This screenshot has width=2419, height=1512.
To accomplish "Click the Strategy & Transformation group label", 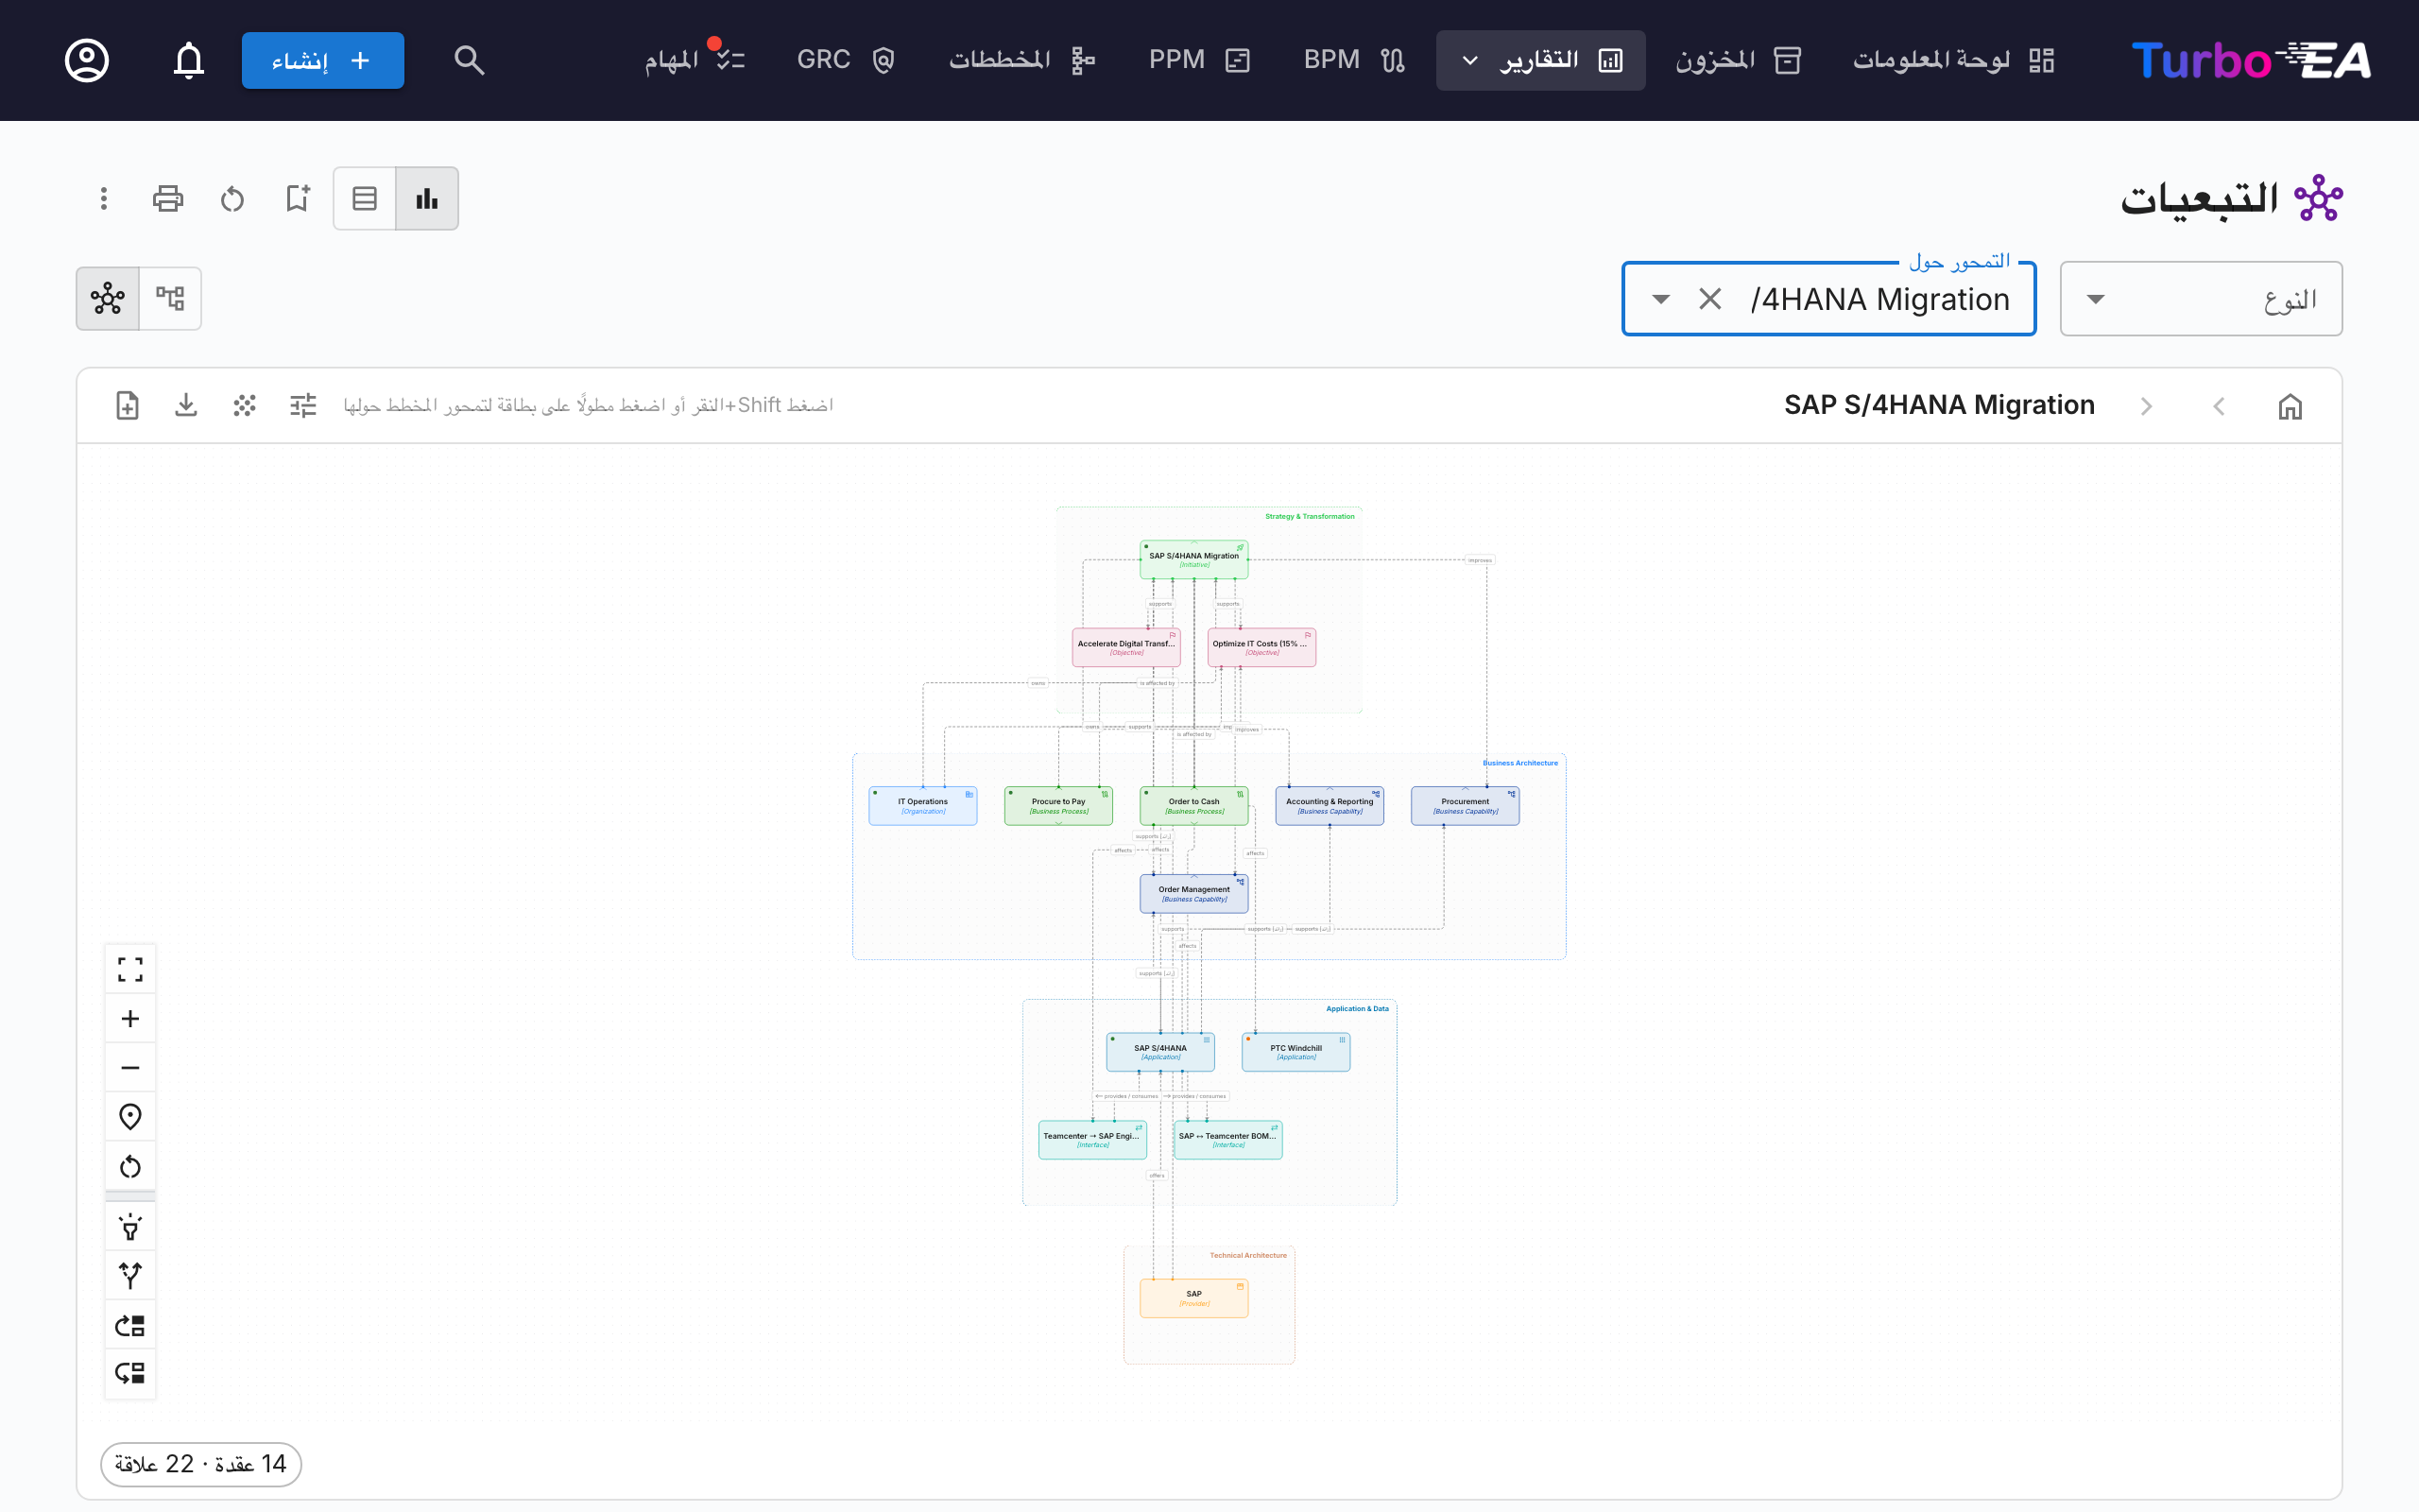I will coord(1310,516).
